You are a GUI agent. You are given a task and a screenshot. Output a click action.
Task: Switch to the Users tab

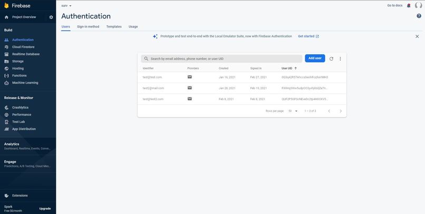tap(65, 26)
